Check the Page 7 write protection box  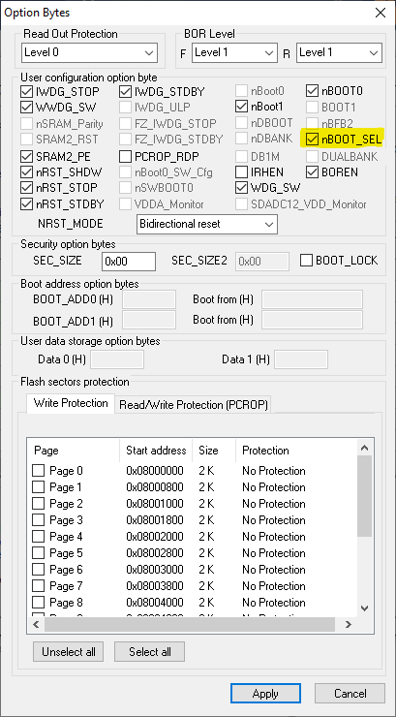(39, 586)
